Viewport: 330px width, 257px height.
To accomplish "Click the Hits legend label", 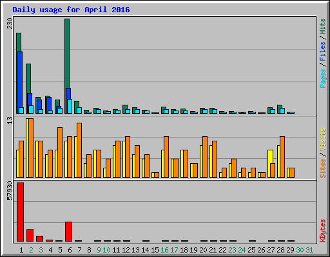I will click(x=323, y=26).
